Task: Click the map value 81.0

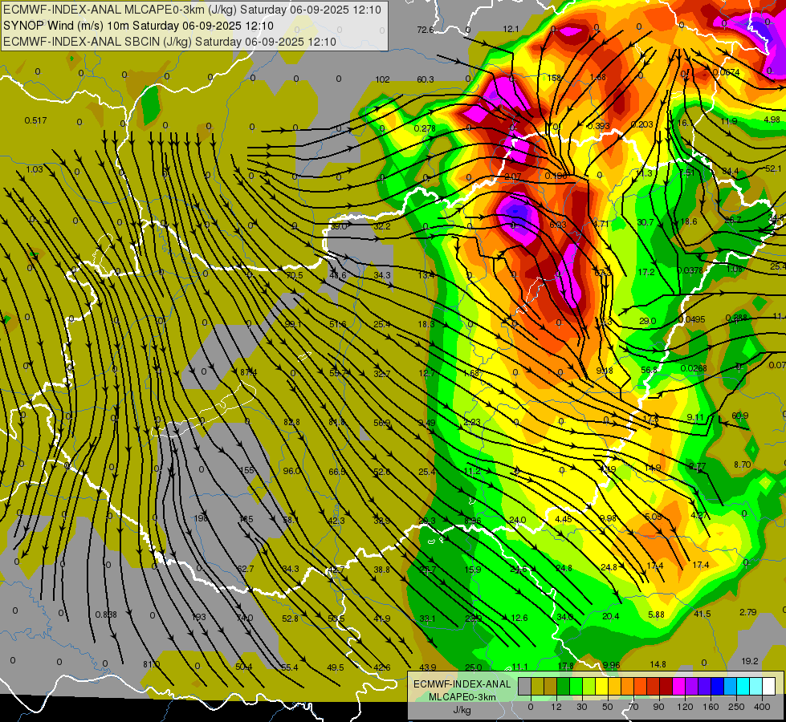Action: click(x=151, y=664)
